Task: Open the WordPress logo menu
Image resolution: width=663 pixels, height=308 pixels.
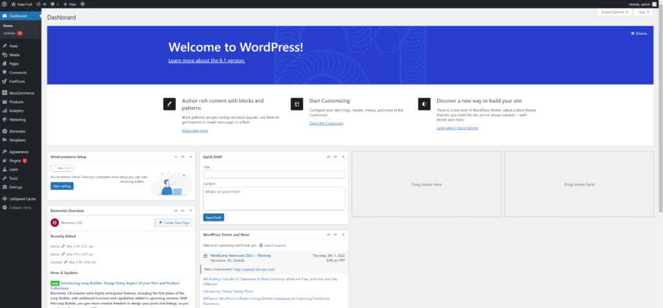Action: click(5, 4)
